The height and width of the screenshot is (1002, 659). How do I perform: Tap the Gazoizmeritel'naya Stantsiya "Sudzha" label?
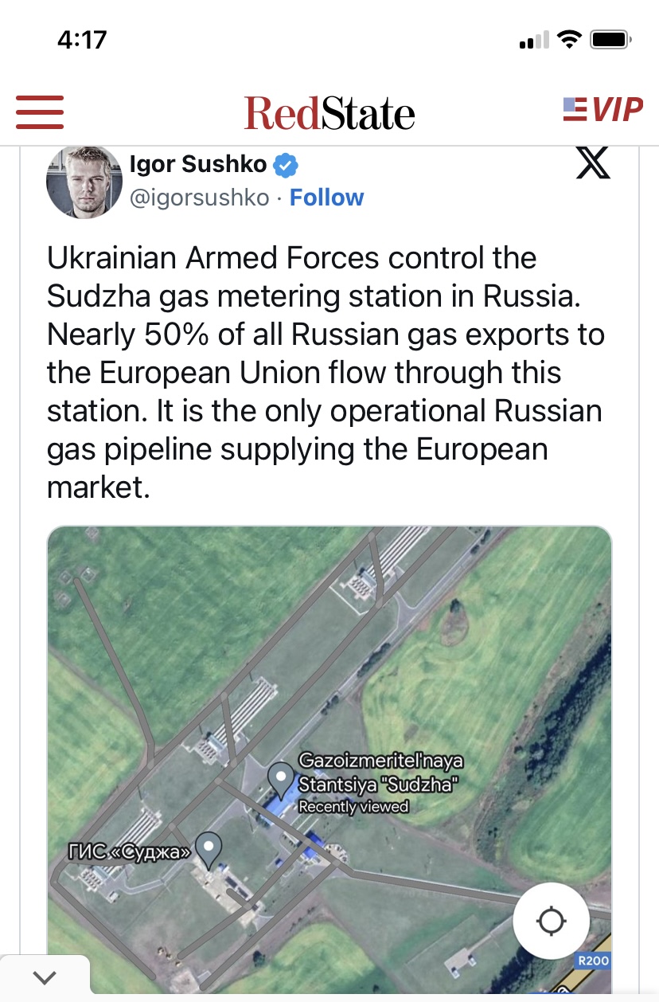click(x=380, y=773)
